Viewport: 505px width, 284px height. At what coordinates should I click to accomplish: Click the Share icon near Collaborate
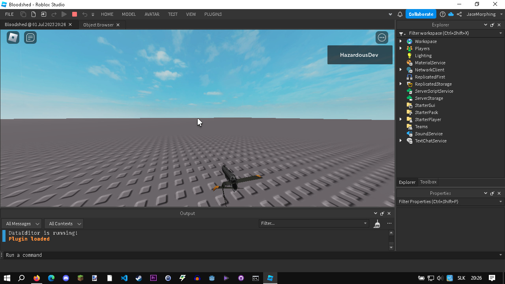click(x=458, y=14)
